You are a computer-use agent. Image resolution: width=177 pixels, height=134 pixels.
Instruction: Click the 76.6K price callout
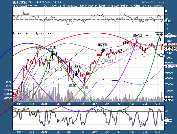point(73,85)
